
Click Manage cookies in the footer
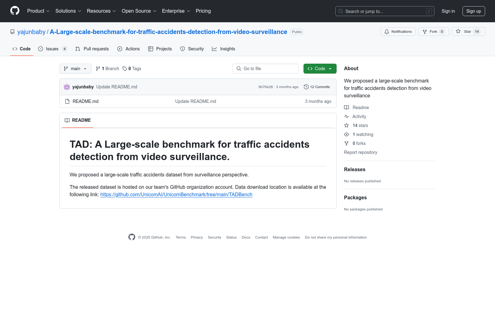286,237
